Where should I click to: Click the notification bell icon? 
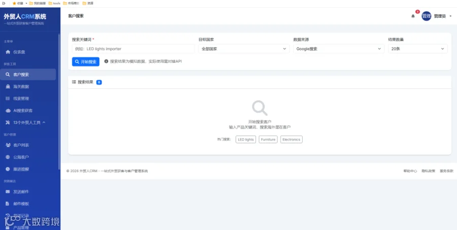click(413, 16)
